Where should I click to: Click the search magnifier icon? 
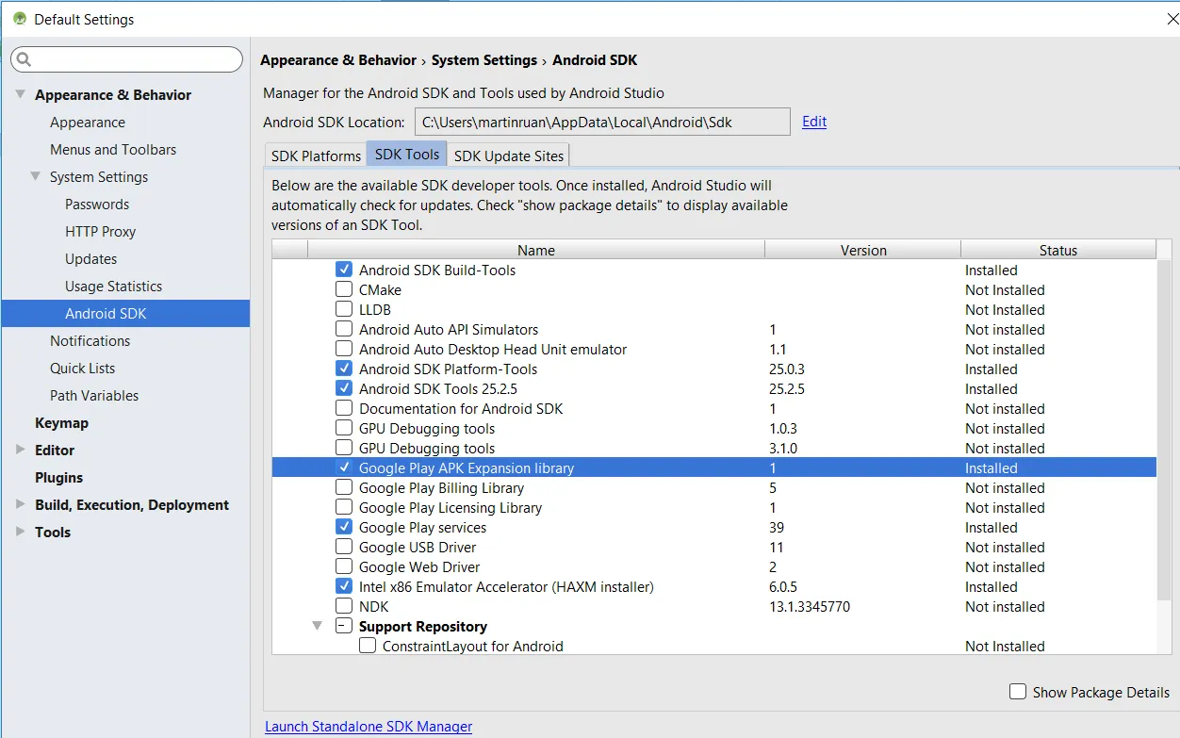pos(25,59)
